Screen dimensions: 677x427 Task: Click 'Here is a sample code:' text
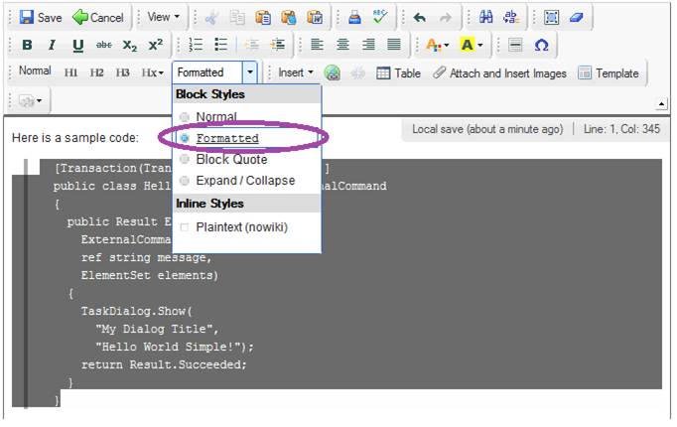75,138
